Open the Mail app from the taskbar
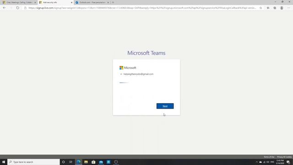This screenshot has width=293, height=165. [x=101, y=162]
